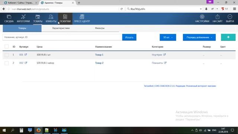Switch to the Характеристики tab
The height and width of the screenshot is (134, 238).
[61, 28]
